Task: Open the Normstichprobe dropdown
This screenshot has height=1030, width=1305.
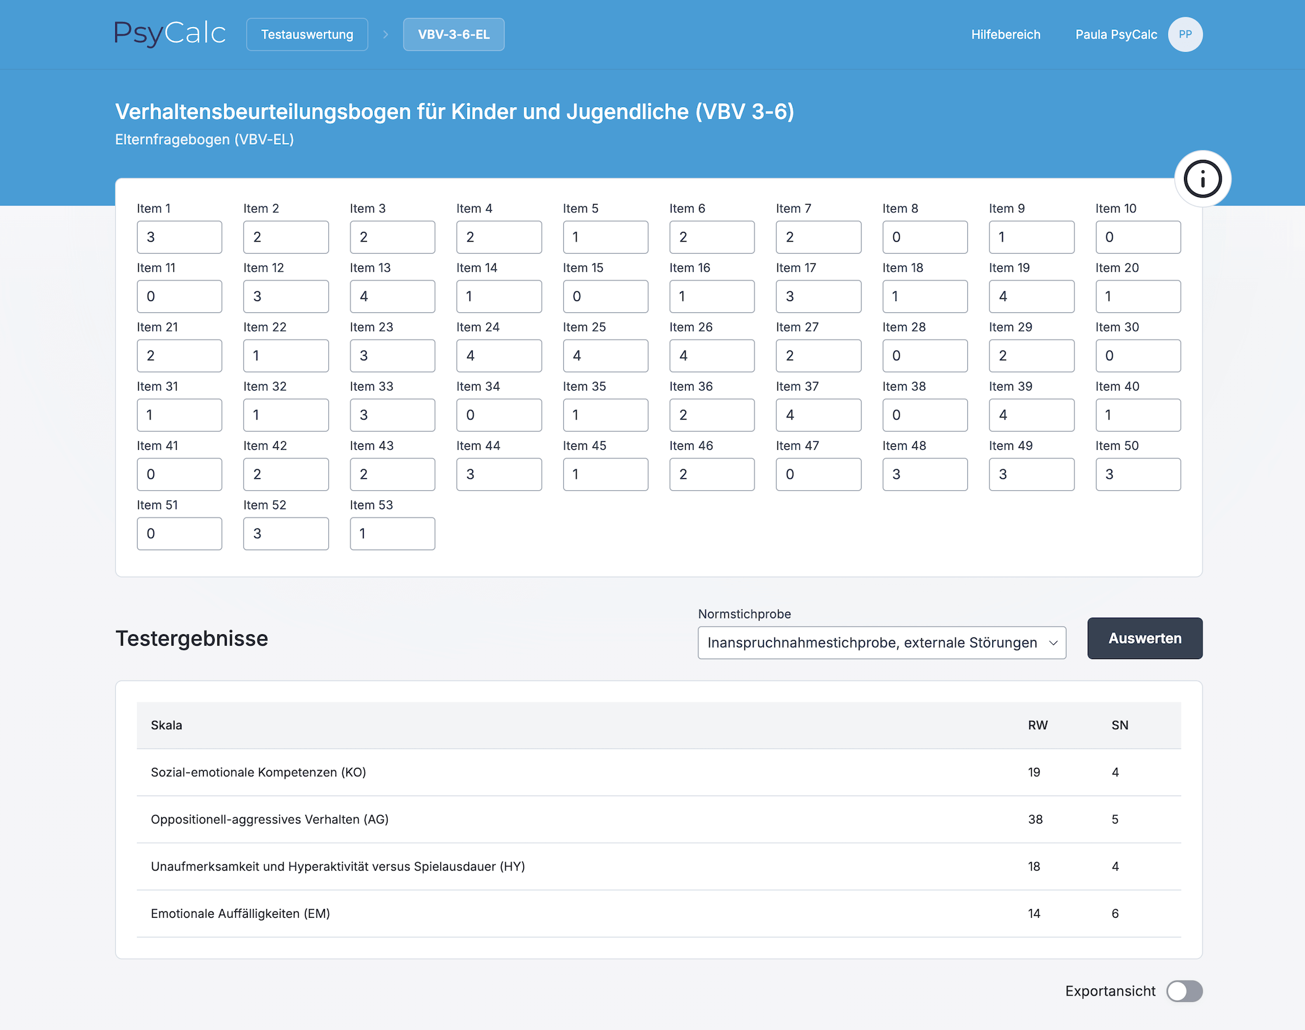Action: pos(872,642)
